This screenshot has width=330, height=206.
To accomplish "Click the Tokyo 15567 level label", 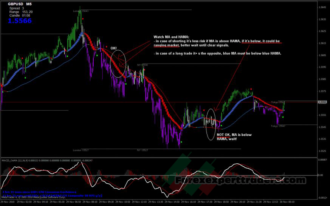I will (x=279, y=102).
